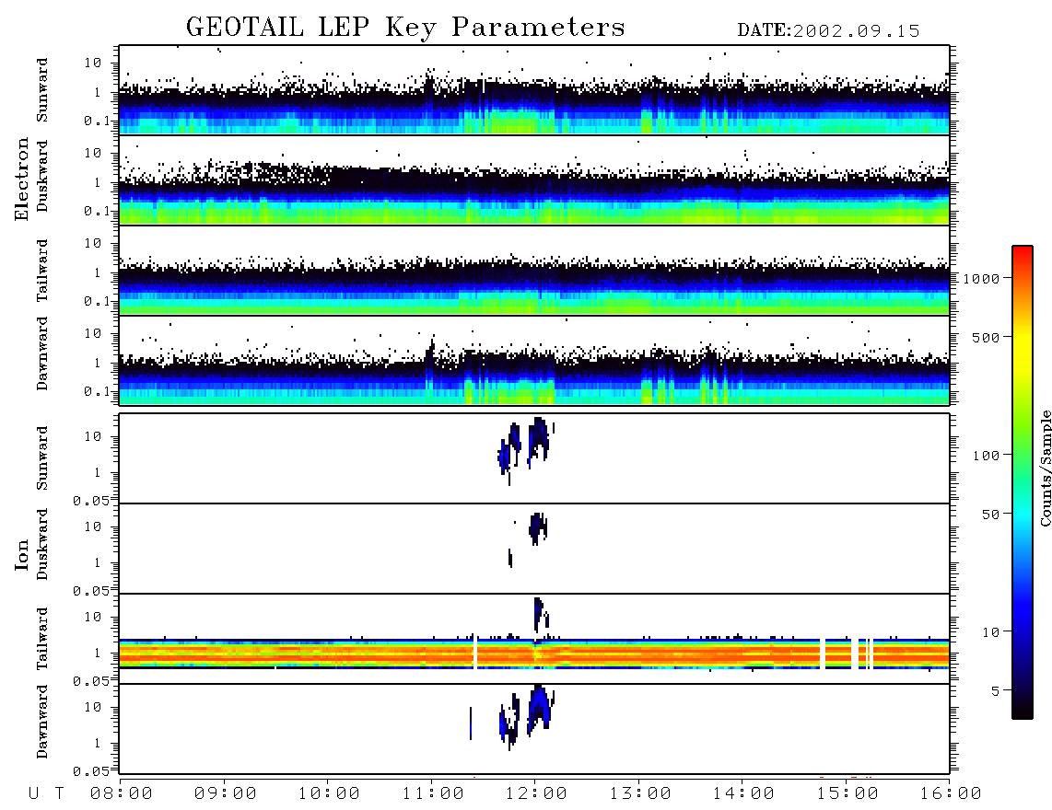Click the "U T" axis label
The image size is (1052, 810).
pyautogui.click(x=46, y=794)
